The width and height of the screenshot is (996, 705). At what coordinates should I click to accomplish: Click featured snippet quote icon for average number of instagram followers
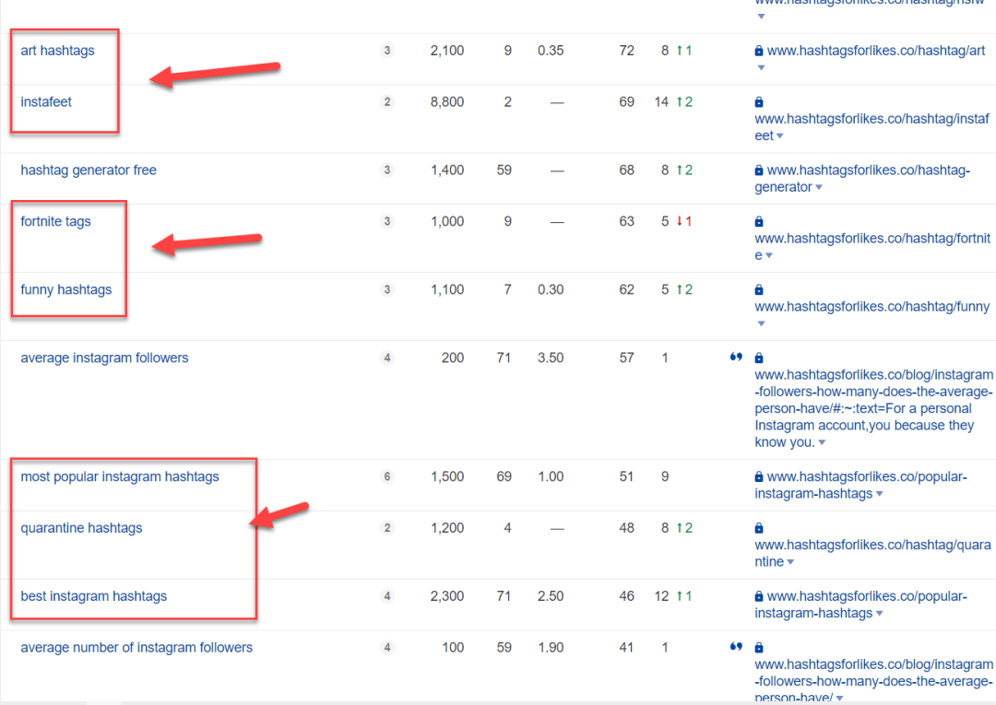[x=736, y=647]
